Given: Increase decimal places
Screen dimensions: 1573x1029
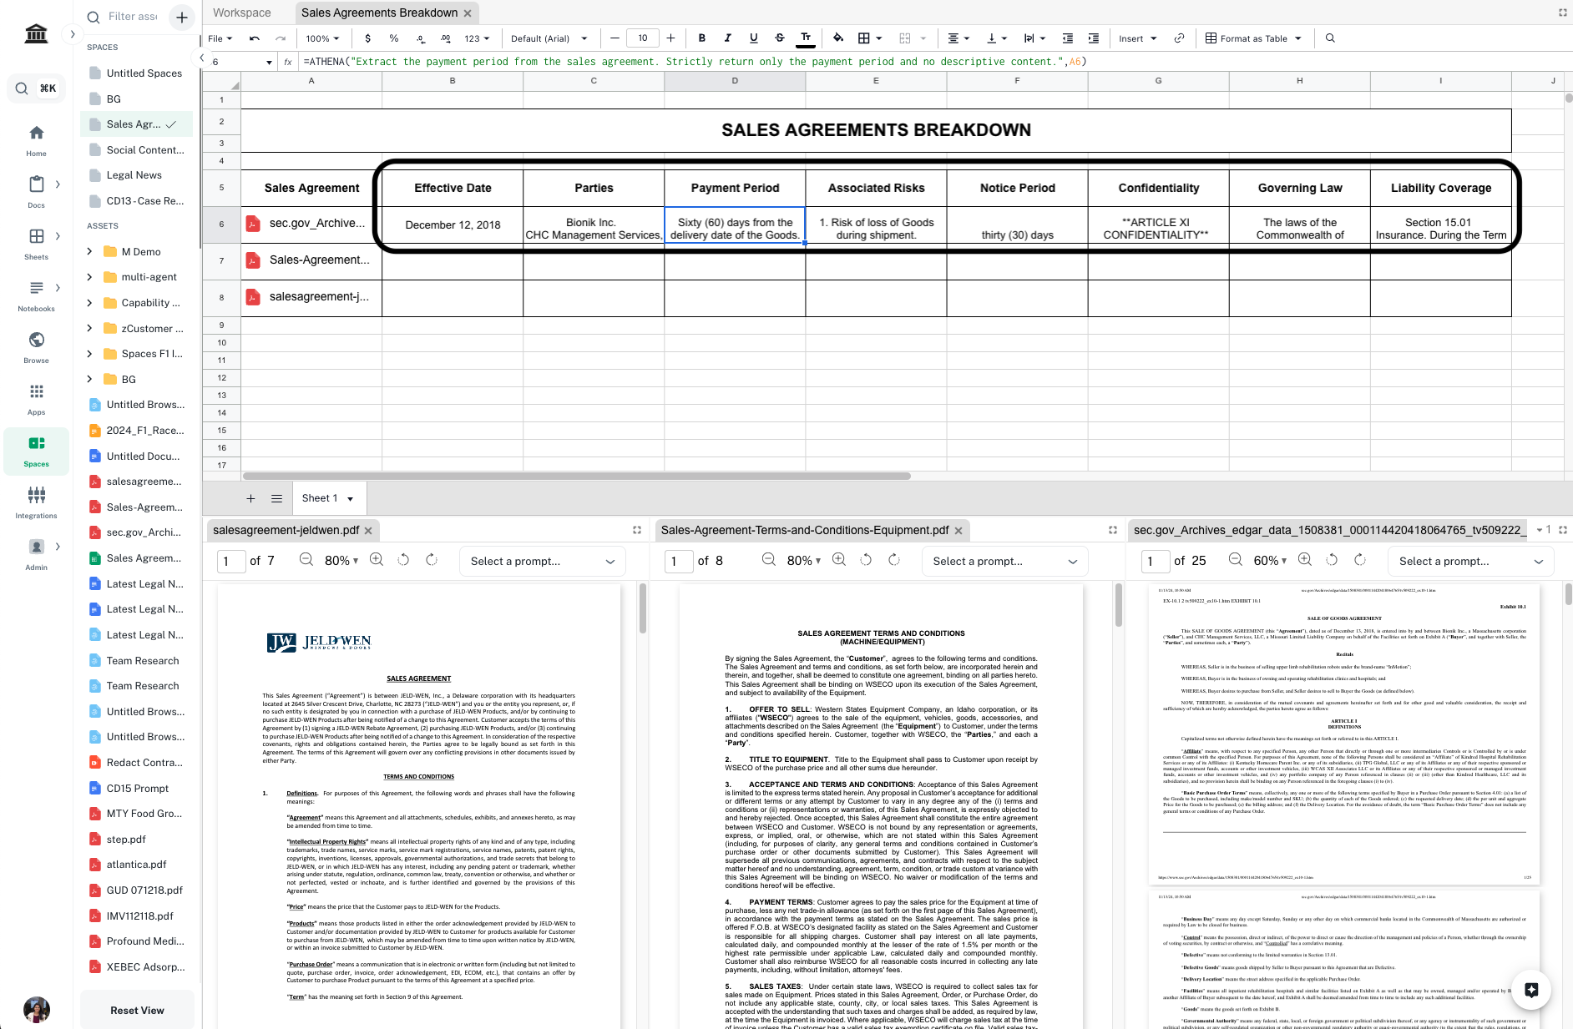Looking at the screenshot, I should click(x=446, y=38).
